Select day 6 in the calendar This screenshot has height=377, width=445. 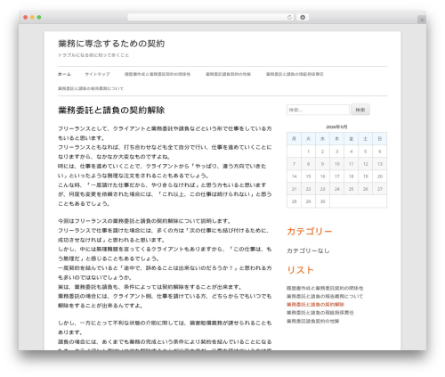380,152
